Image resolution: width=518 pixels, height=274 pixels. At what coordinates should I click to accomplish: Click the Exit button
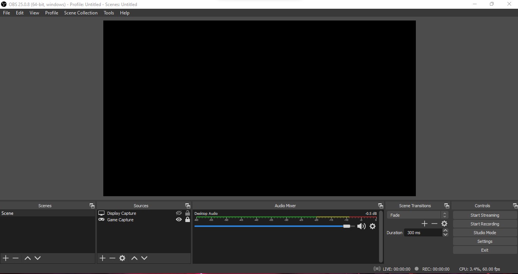coord(485,250)
